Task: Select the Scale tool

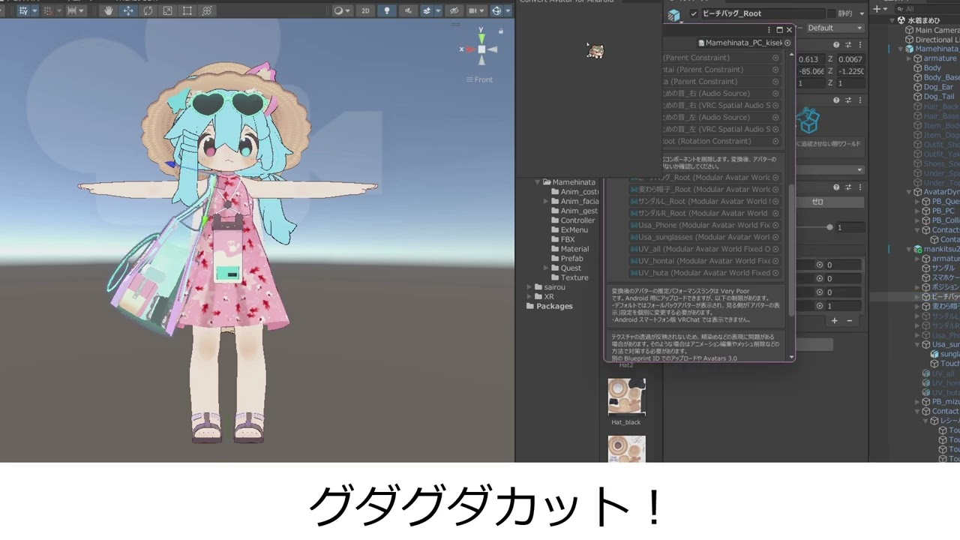Action: tap(167, 10)
